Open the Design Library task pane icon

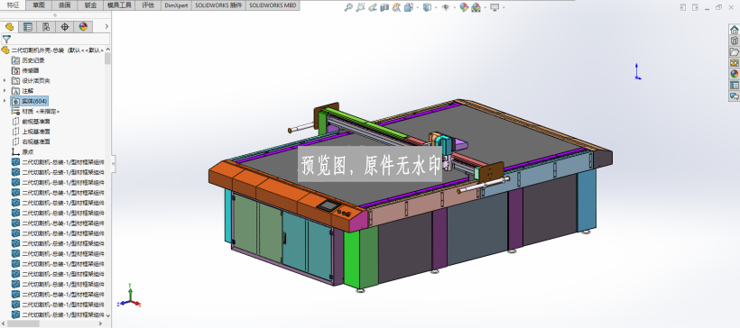pyautogui.click(x=735, y=41)
